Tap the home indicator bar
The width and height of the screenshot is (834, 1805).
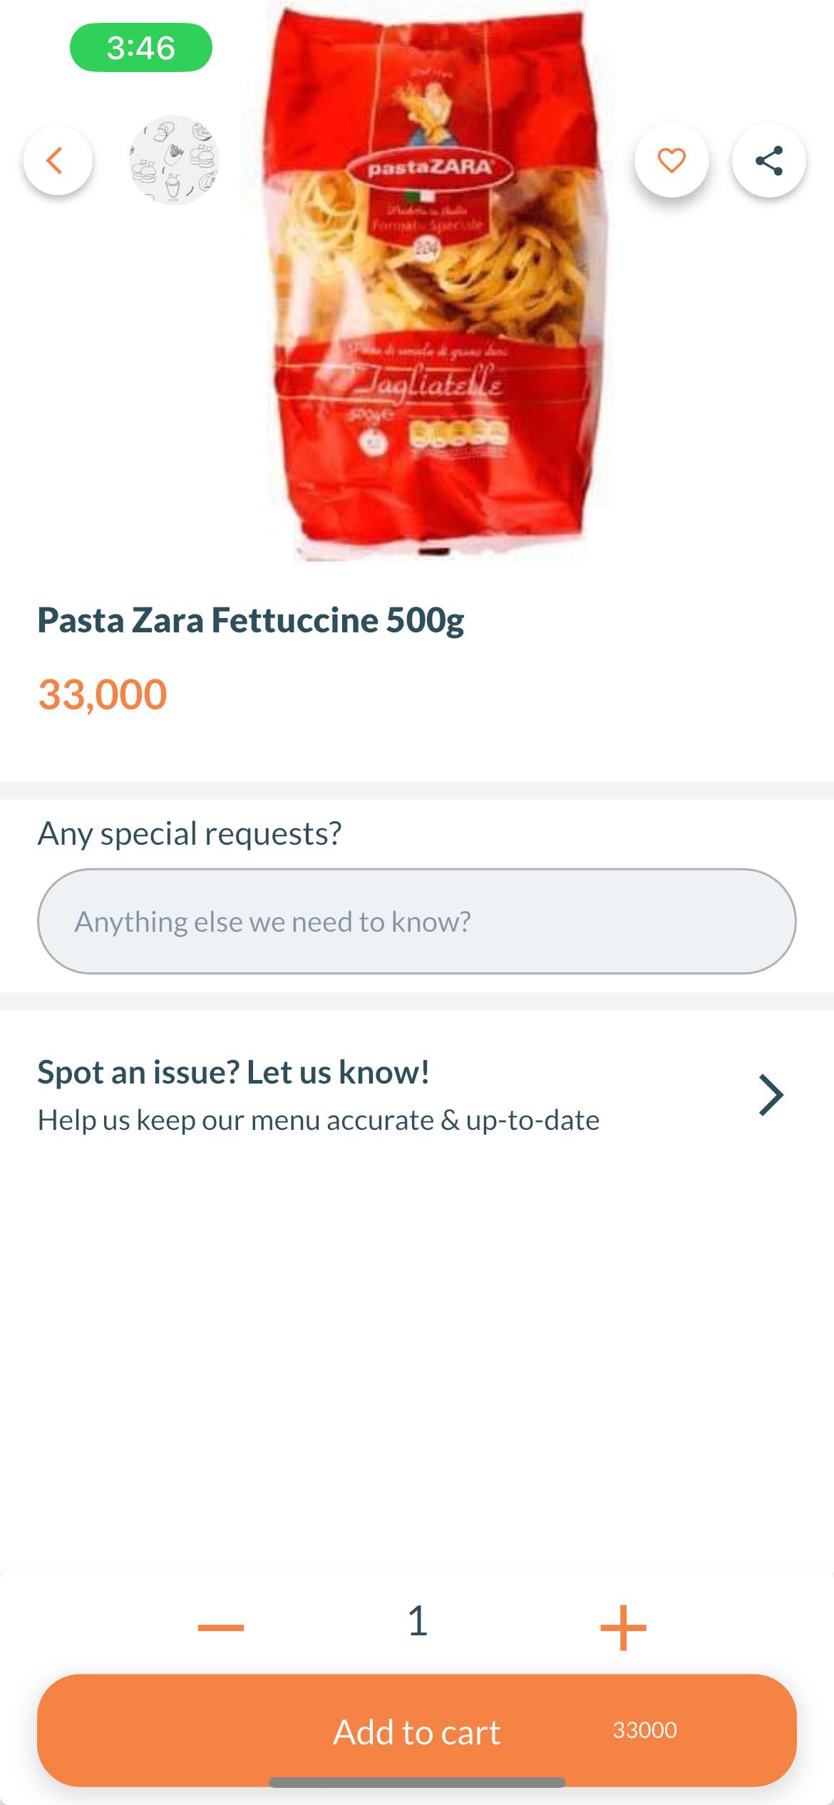click(x=417, y=1782)
